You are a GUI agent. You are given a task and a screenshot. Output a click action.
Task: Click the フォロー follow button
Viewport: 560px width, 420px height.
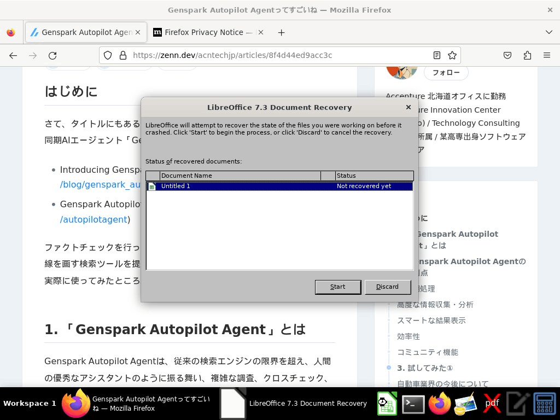tap(446, 73)
